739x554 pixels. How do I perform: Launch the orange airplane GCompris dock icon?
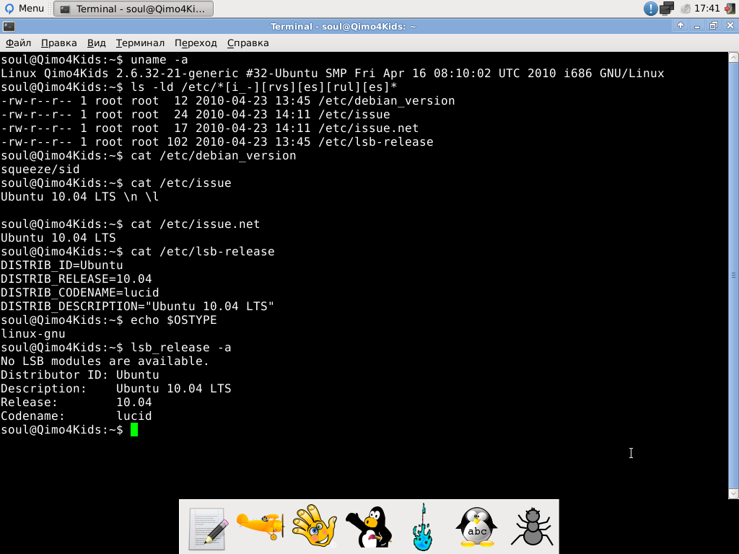coord(260,526)
